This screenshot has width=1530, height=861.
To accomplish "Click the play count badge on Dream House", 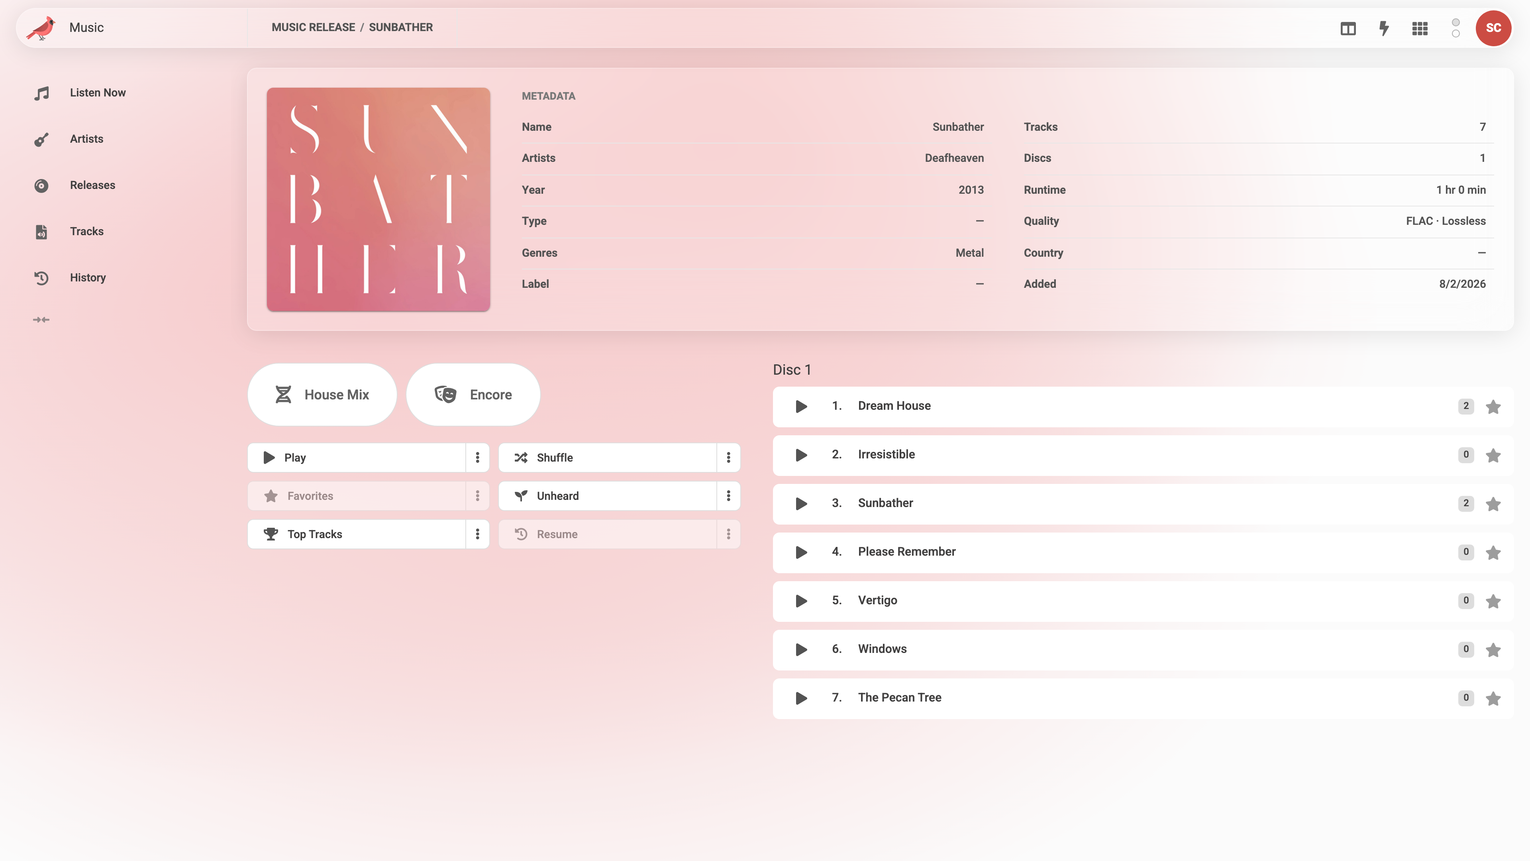I will tap(1466, 407).
